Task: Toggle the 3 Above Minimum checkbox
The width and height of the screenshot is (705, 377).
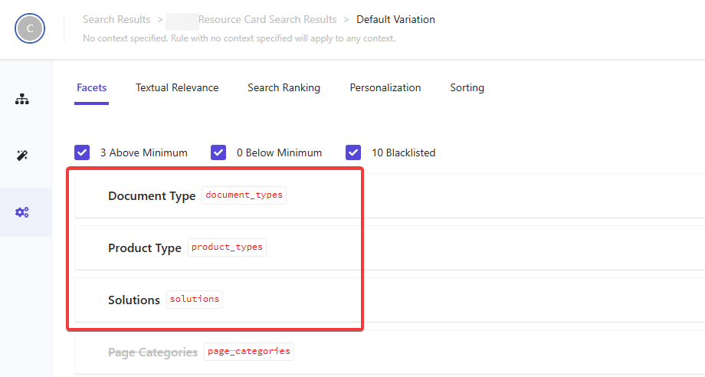Action: click(82, 152)
